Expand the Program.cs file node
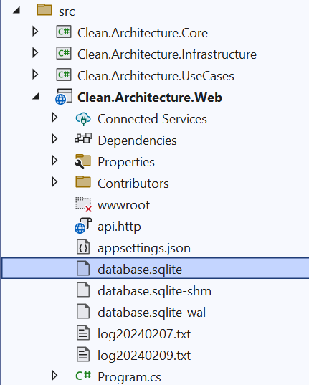The image size is (309, 385). pos(54,375)
